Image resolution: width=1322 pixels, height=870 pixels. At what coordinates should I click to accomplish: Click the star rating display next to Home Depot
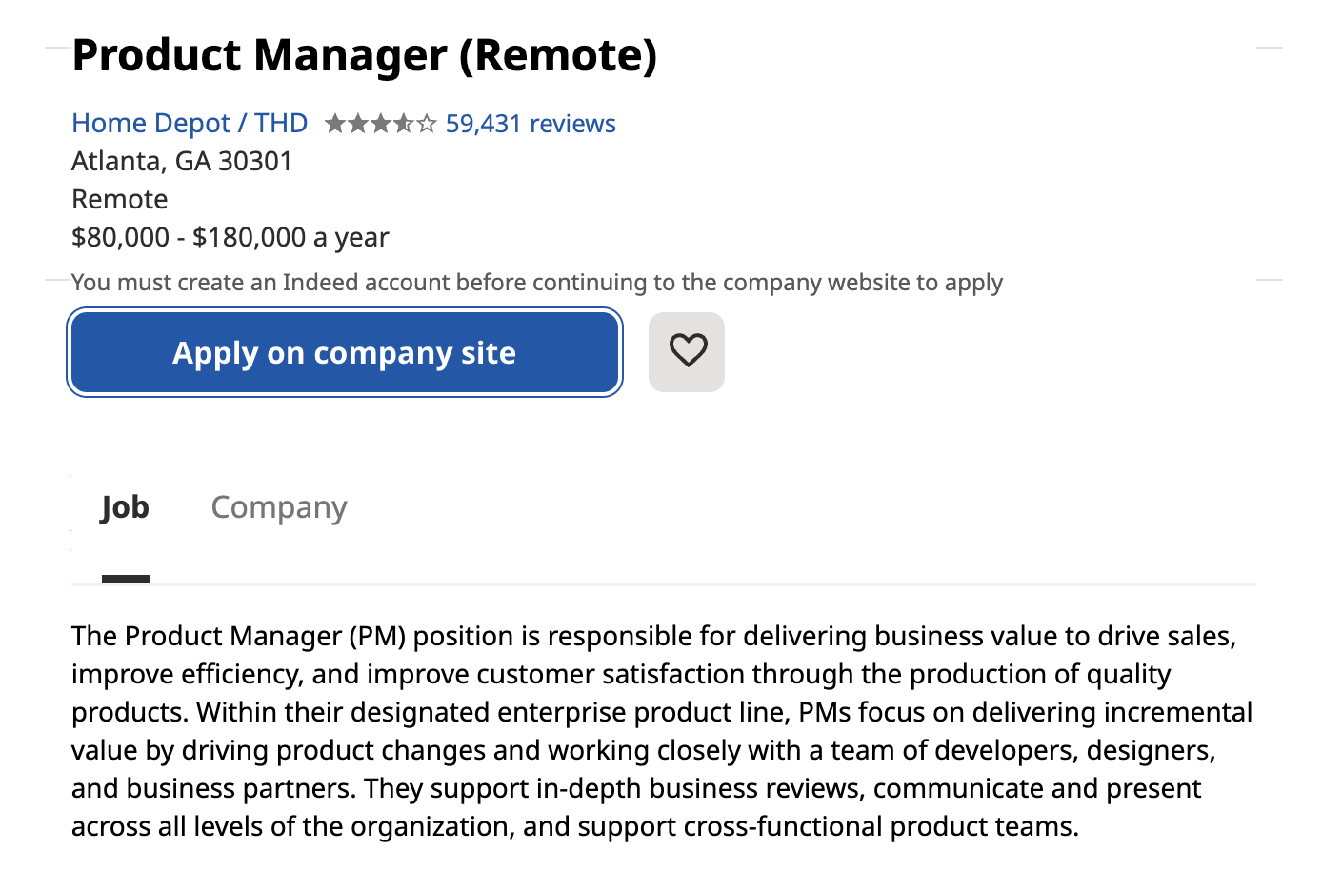(379, 123)
